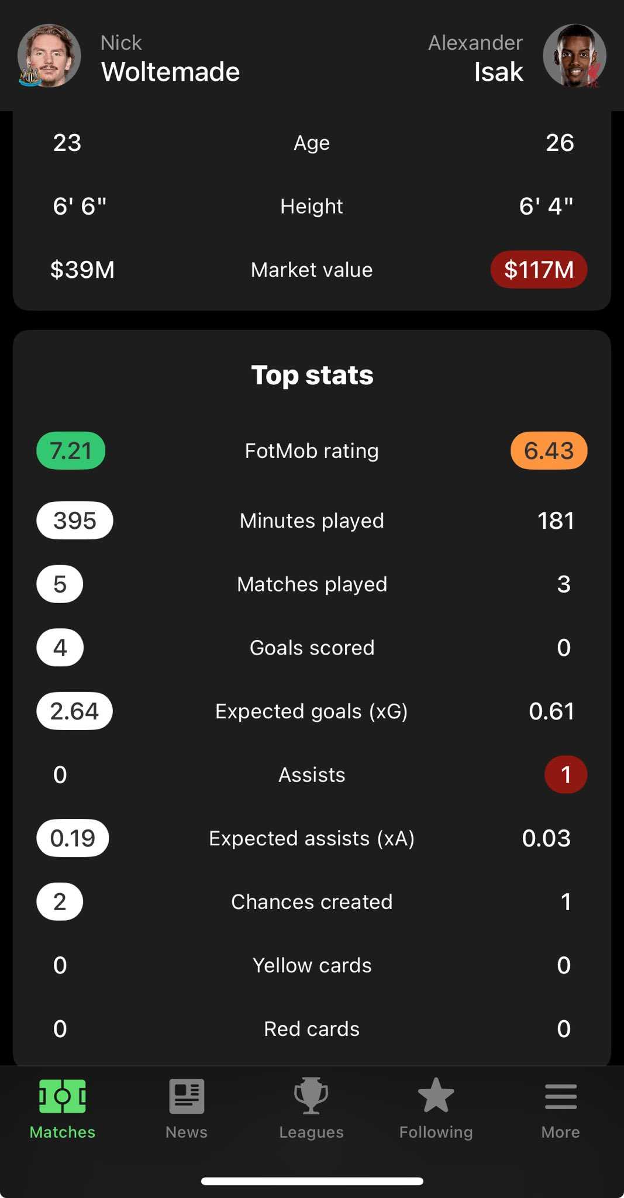Switch to the Leagues tab label
Screen dimensions: 624x1198
point(311,1132)
